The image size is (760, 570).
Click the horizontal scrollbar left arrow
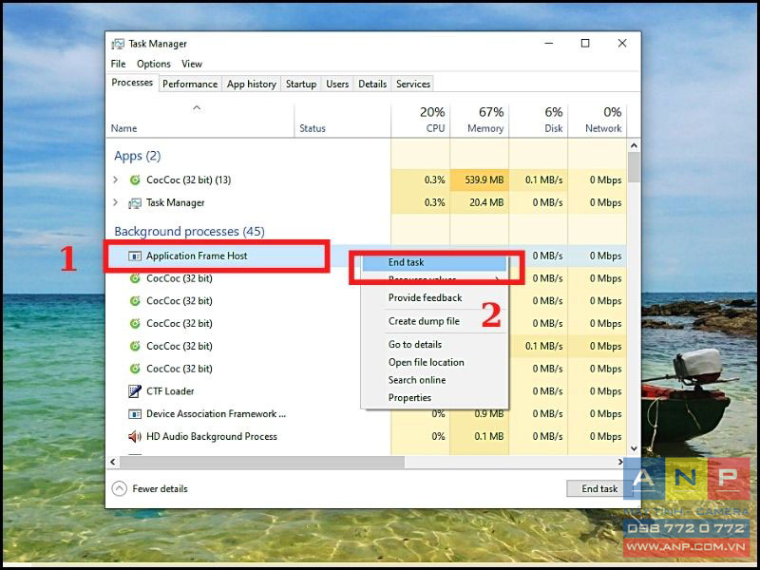[x=112, y=463]
